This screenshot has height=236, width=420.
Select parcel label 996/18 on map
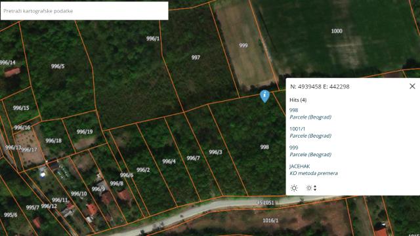tap(53, 140)
